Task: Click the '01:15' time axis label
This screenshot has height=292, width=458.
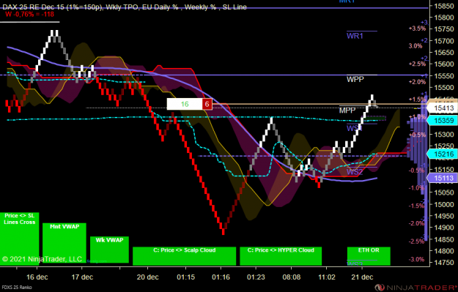Action: click(186, 277)
